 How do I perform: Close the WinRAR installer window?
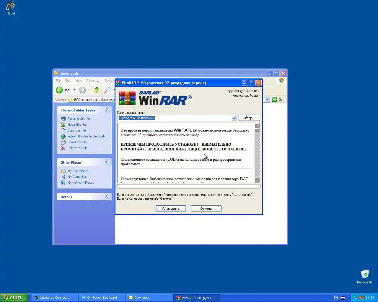tap(258, 83)
